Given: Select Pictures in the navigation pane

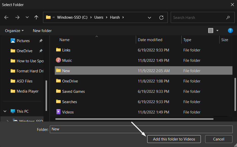Looking at the screenshot, I should coord(23,41).
